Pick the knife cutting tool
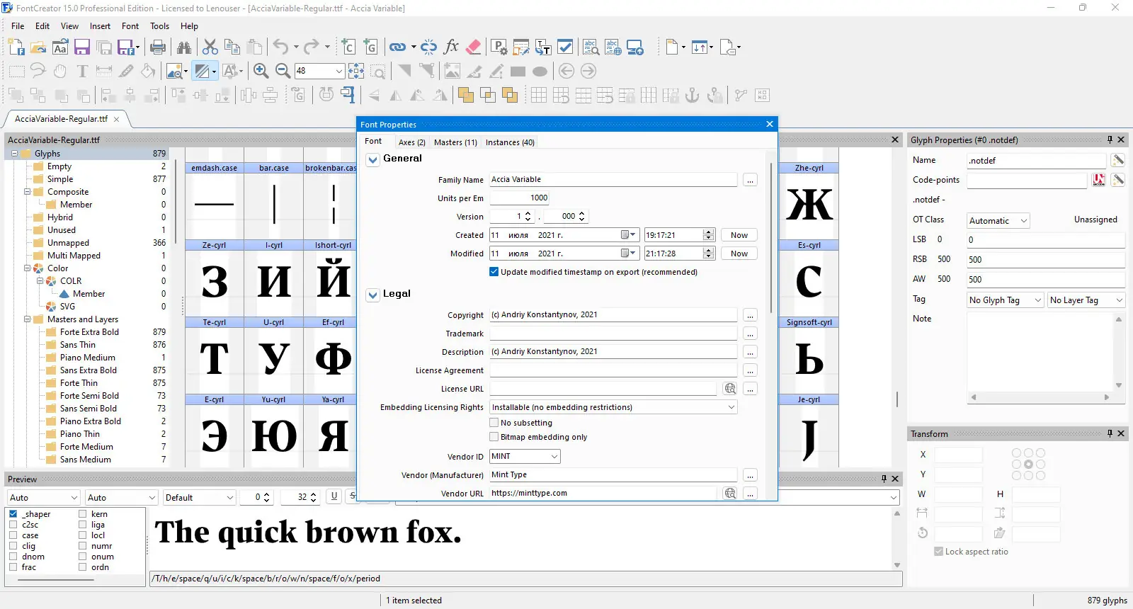The image size is (1133, 609). click(126, 71)
